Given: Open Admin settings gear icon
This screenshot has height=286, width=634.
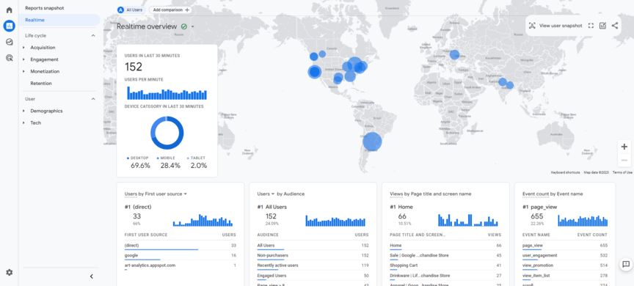Looking at the screenshot, I should tap(9, 272).
